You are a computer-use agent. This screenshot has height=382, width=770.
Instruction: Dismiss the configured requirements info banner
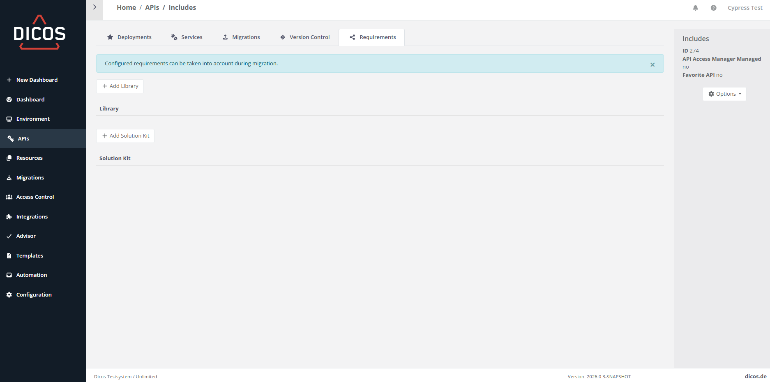tap(652, 64)
